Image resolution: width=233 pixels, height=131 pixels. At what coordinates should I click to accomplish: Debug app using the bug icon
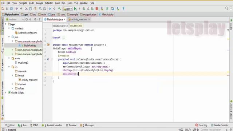coord(84,9)
